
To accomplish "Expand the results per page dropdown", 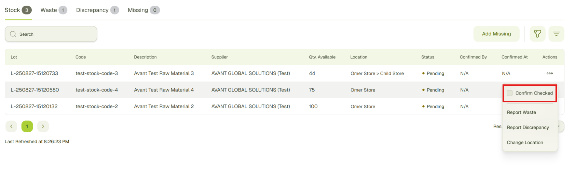I will click(560, 127).
